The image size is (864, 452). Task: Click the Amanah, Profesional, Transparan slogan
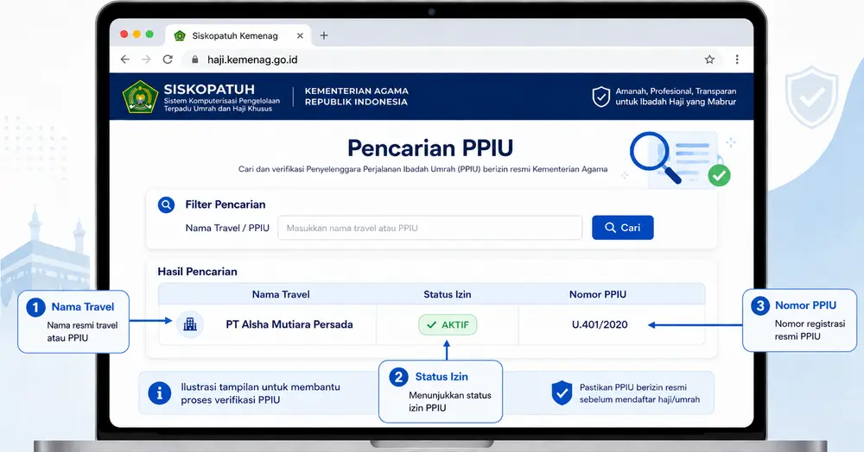point(676,97)
